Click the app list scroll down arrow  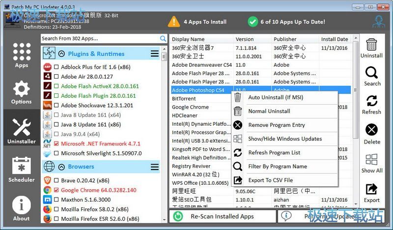click(164, 220)
